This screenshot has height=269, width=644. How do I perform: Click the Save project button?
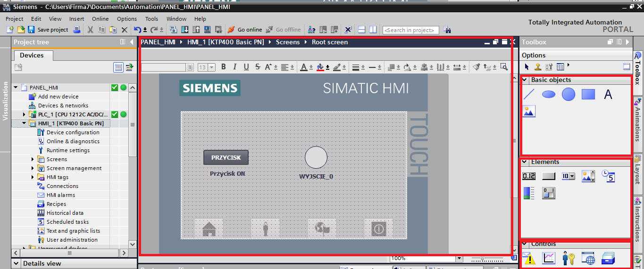(x=48, y=30)
